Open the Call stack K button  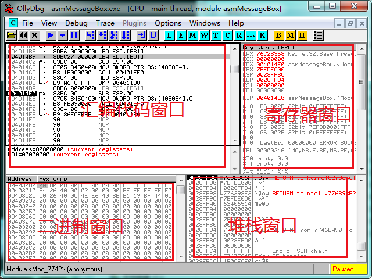[x=262, y=35]
